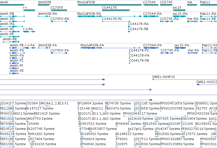Click the AnnIX-RC transcript label

[7, 29]
